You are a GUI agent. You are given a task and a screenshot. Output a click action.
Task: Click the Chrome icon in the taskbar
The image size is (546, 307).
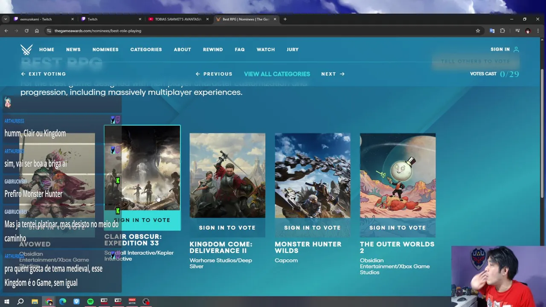tap(49, 302)
